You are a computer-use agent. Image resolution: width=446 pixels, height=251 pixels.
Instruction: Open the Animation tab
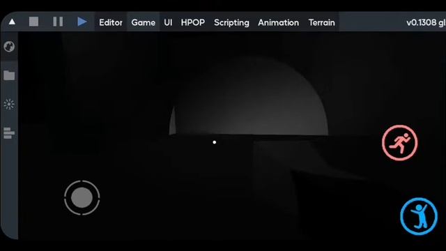279,22
